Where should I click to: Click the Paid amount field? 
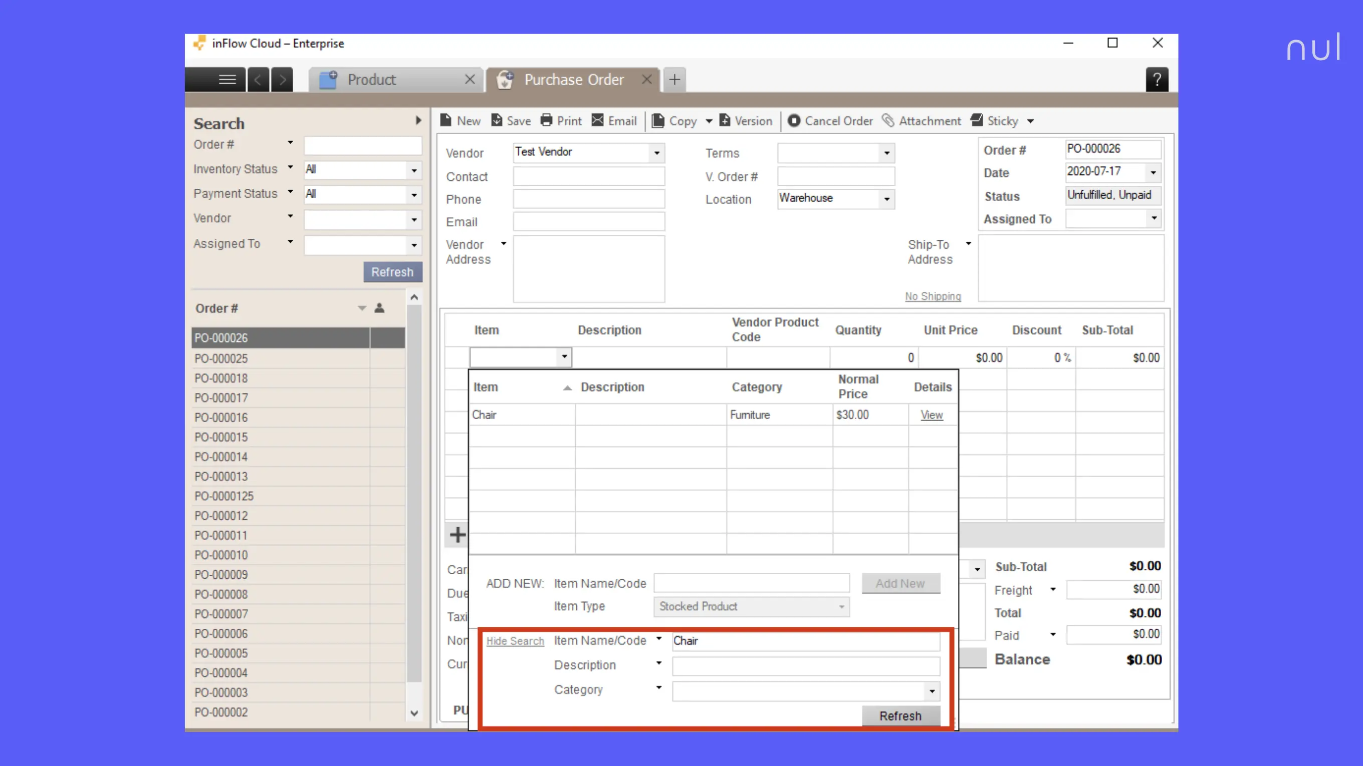[1114, 634]
